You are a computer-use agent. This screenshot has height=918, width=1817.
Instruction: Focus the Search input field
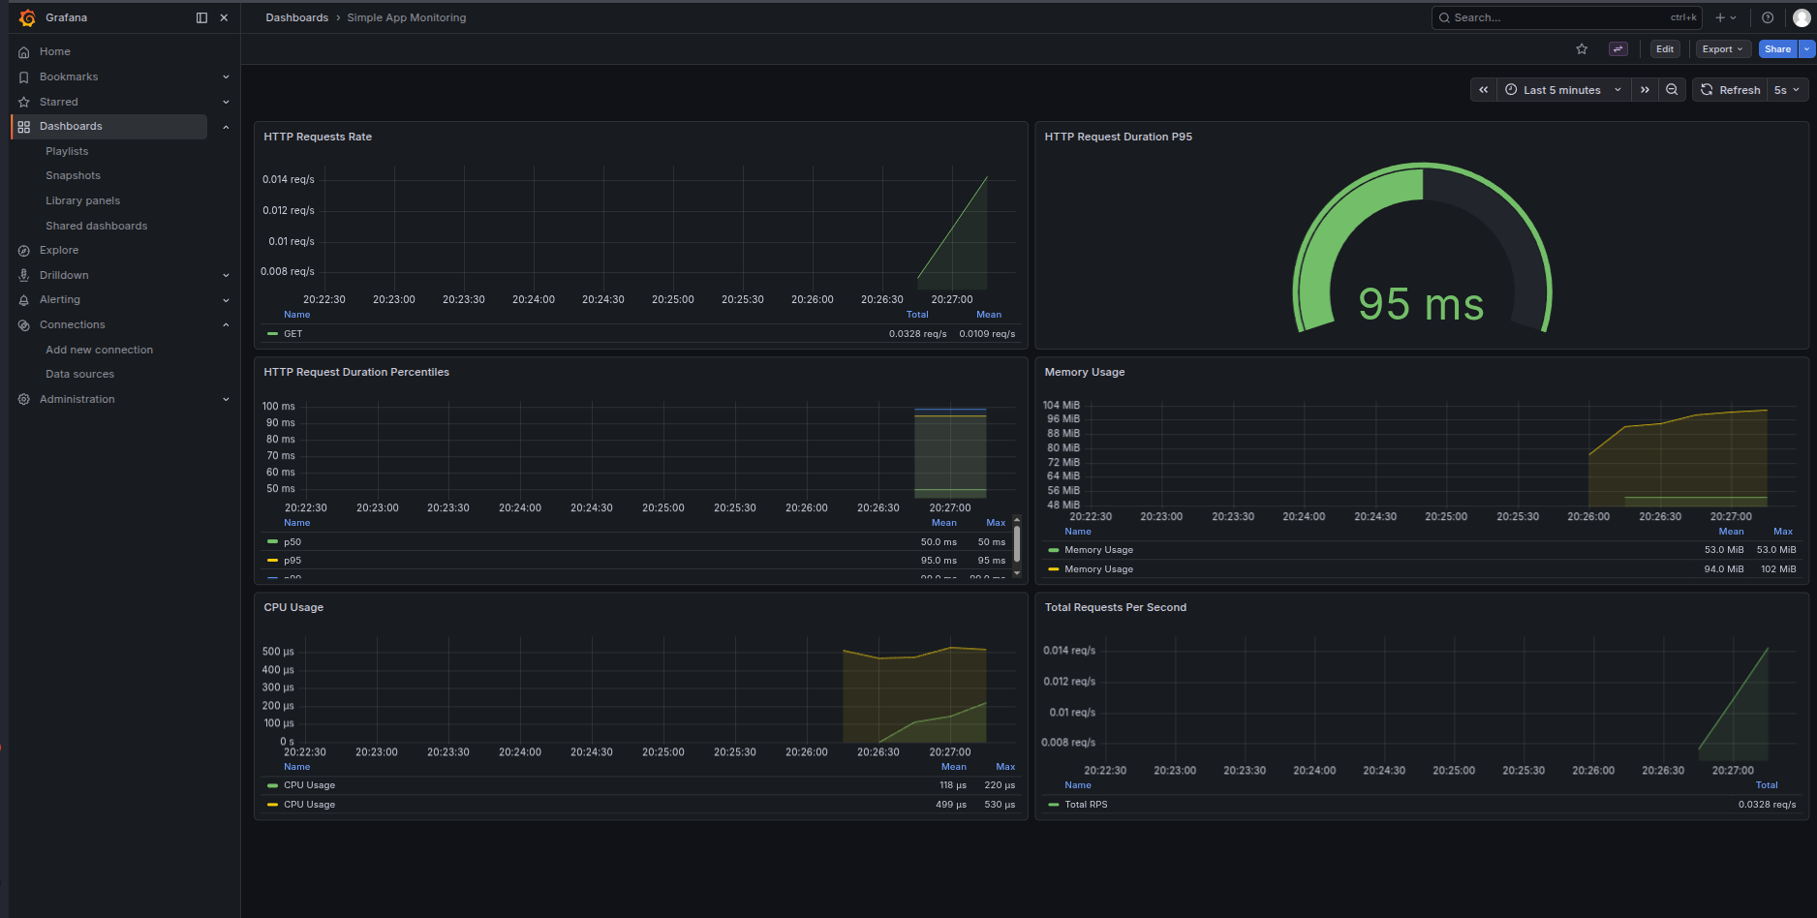coord(1566,17)
